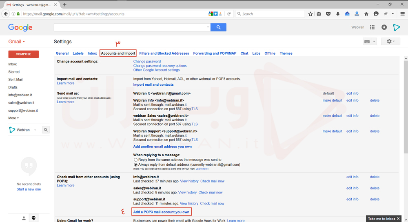Image resolution: width=408 pixels, height=222 pixels.
Task: Select 'Reply from the same address' option
Action: tap(136, 160)
